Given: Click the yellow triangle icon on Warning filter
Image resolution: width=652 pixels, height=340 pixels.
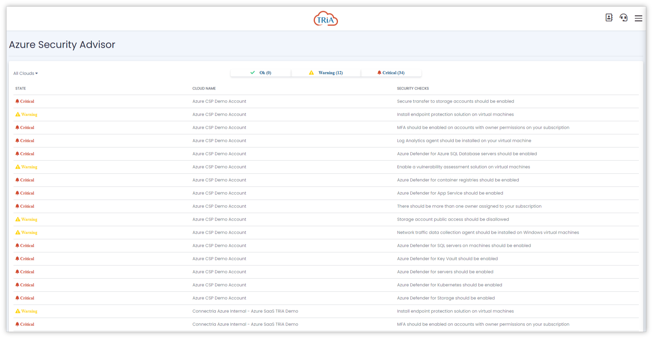Looking at the screenshot, I should tap(311, 73).
